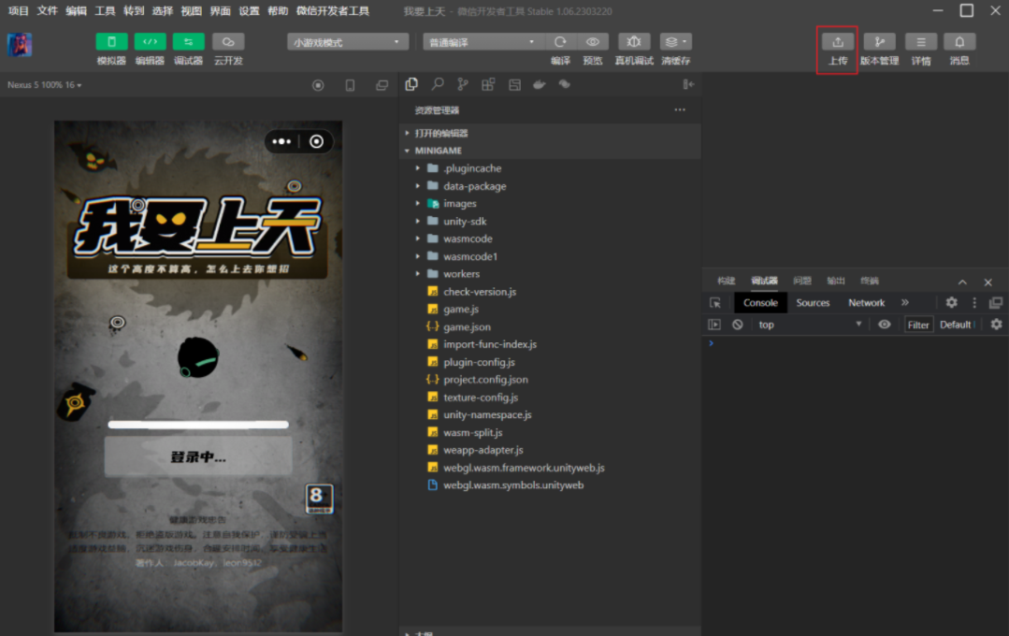The image size is (1009, 636).
Task: Open the clear cache (清缓存) dropdown
Action: click(676, 42)
